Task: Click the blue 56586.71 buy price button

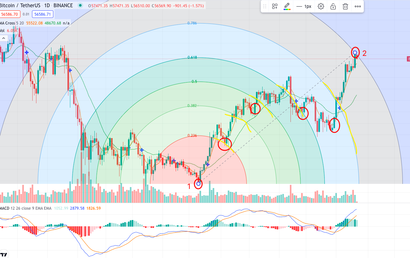Action: tap(43, 14)
